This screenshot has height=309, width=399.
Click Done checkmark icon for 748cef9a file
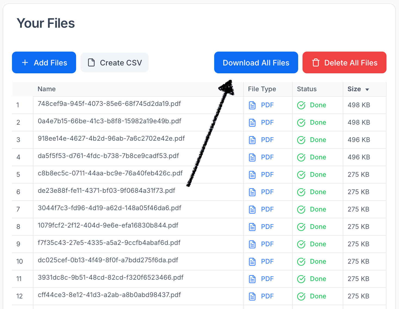pos(301,105)
